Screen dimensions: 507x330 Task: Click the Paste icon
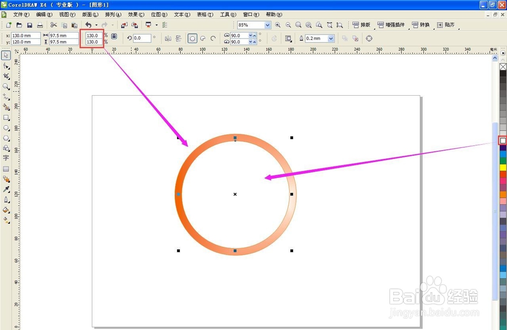[x=75, y=25]
